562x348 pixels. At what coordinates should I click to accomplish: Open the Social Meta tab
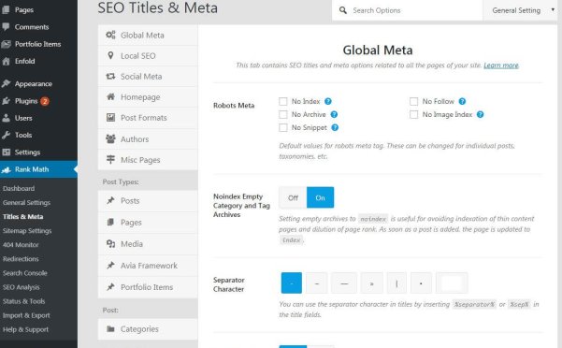click(x=148, y=77)
